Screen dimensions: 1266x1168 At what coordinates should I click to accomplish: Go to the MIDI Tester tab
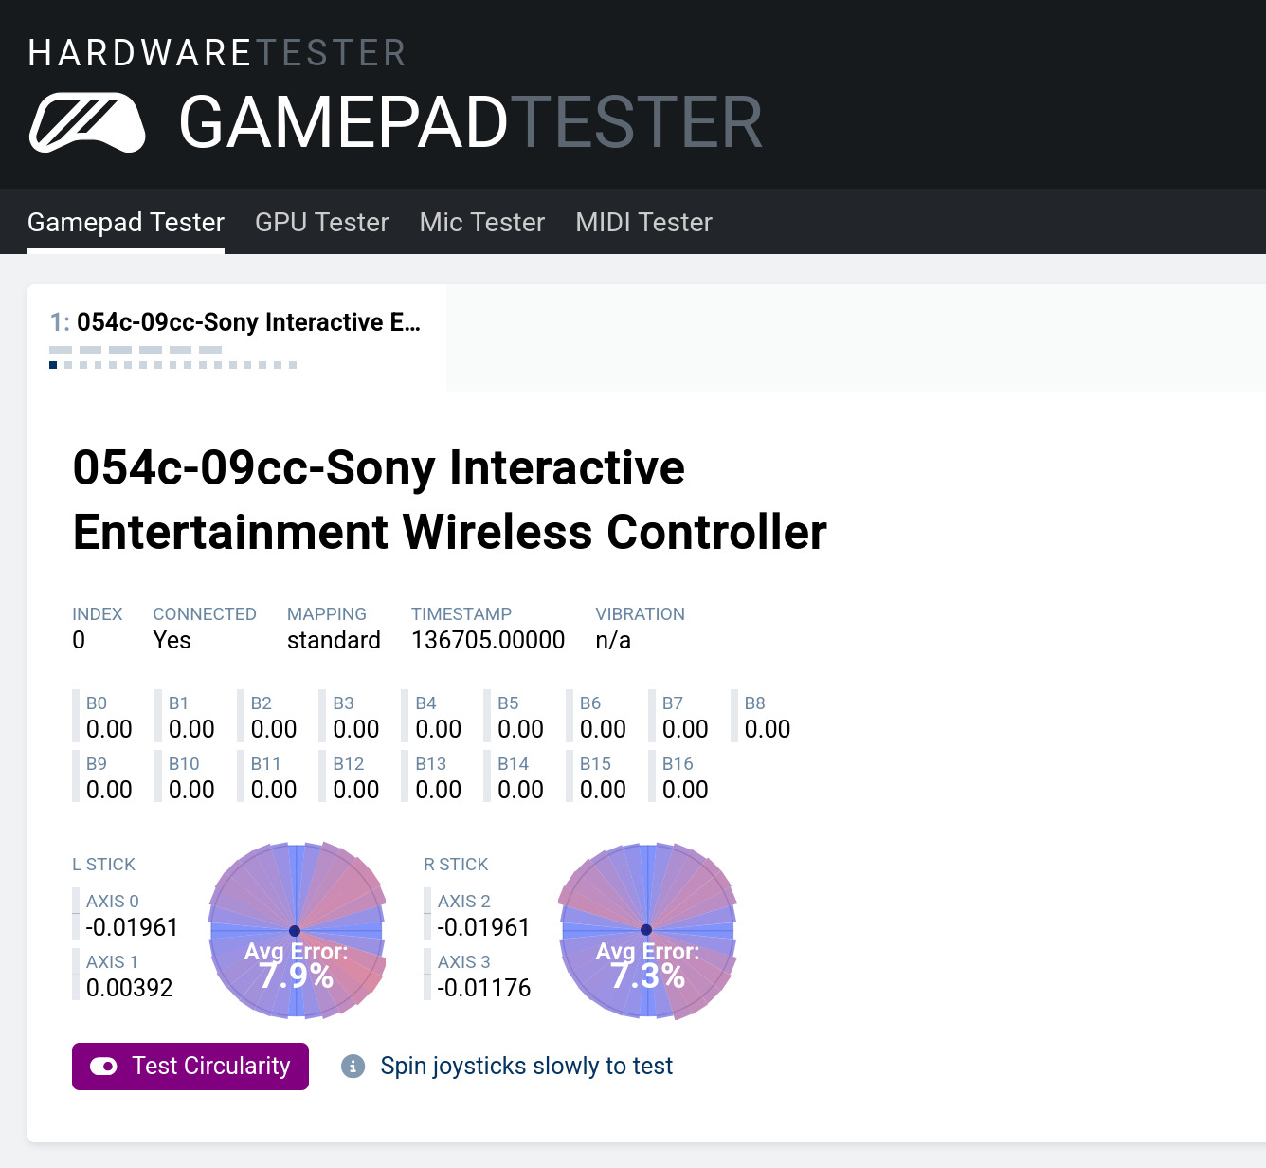pyautogui.click(x=643, y=222)
